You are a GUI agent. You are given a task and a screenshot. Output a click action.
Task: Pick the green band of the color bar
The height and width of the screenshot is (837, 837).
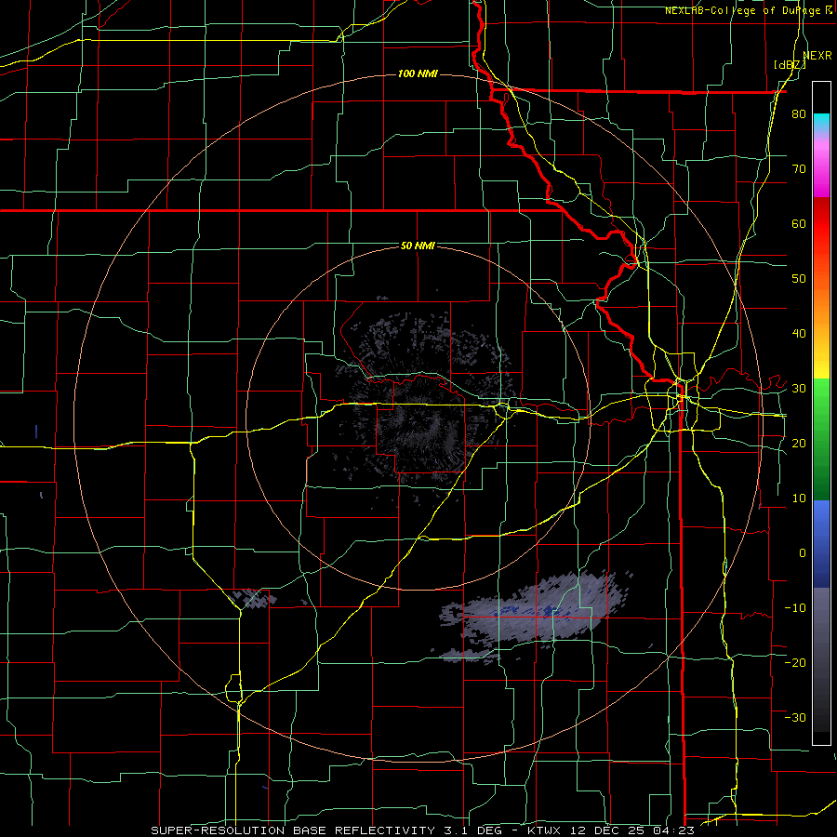[821, 439]
